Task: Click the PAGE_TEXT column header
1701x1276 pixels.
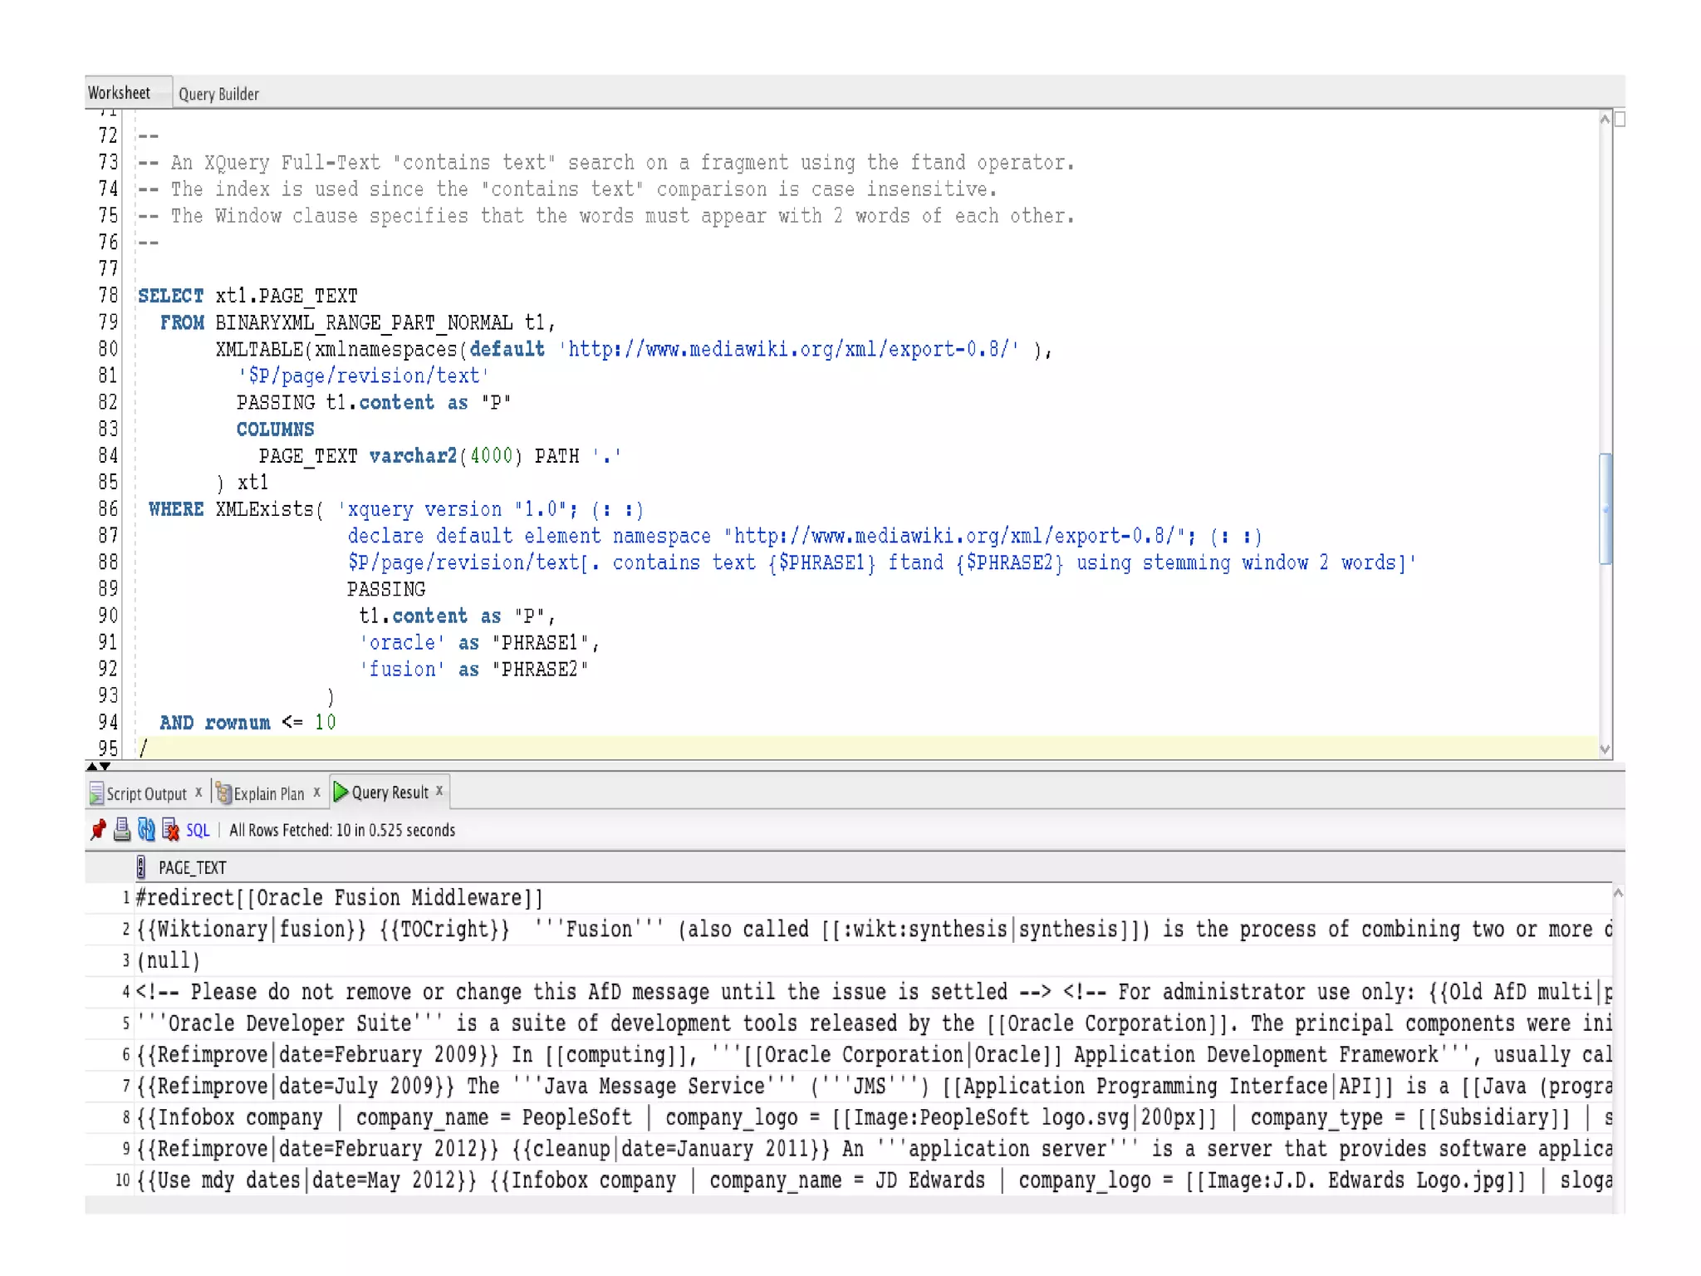Action: pyautogui.click(x=192, y=867)
